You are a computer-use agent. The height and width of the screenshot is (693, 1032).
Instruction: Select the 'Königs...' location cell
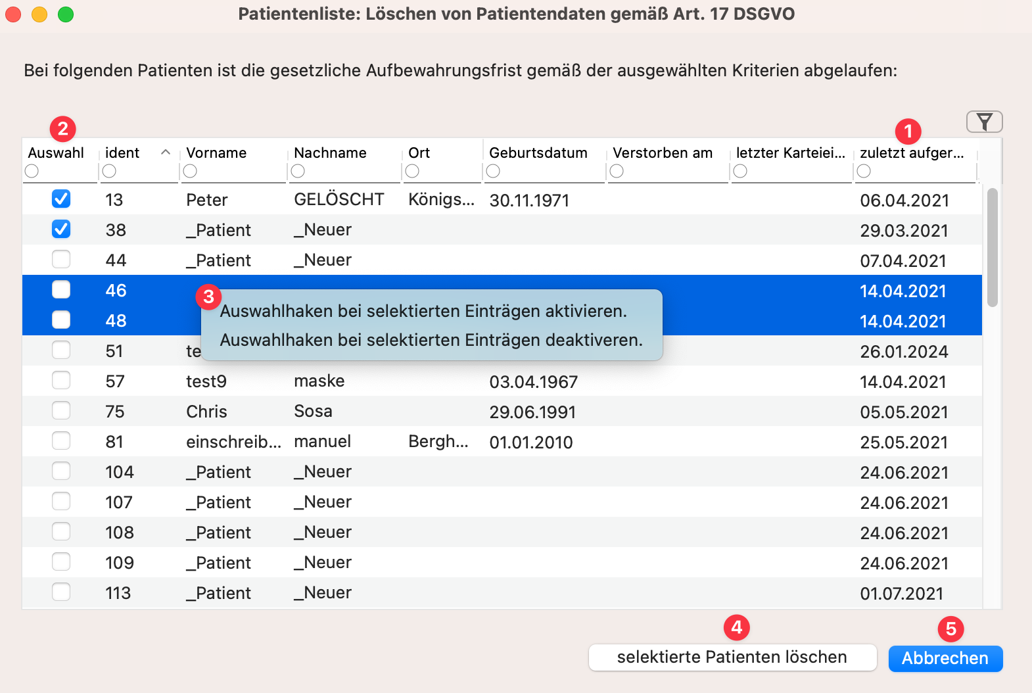point(441,199)
